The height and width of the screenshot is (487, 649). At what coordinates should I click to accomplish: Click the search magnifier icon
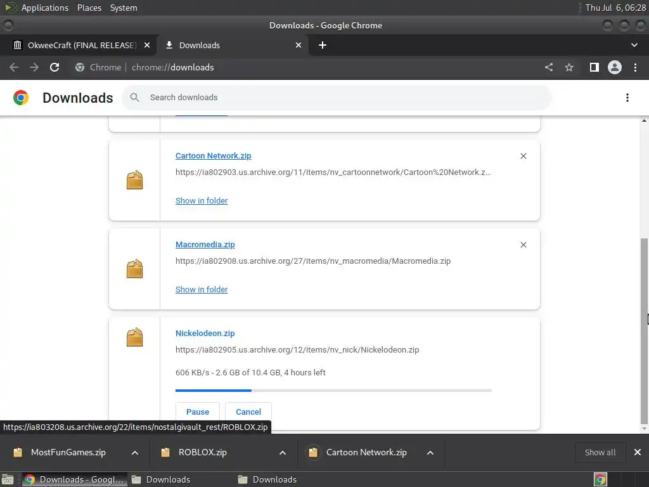coord(134,97)
